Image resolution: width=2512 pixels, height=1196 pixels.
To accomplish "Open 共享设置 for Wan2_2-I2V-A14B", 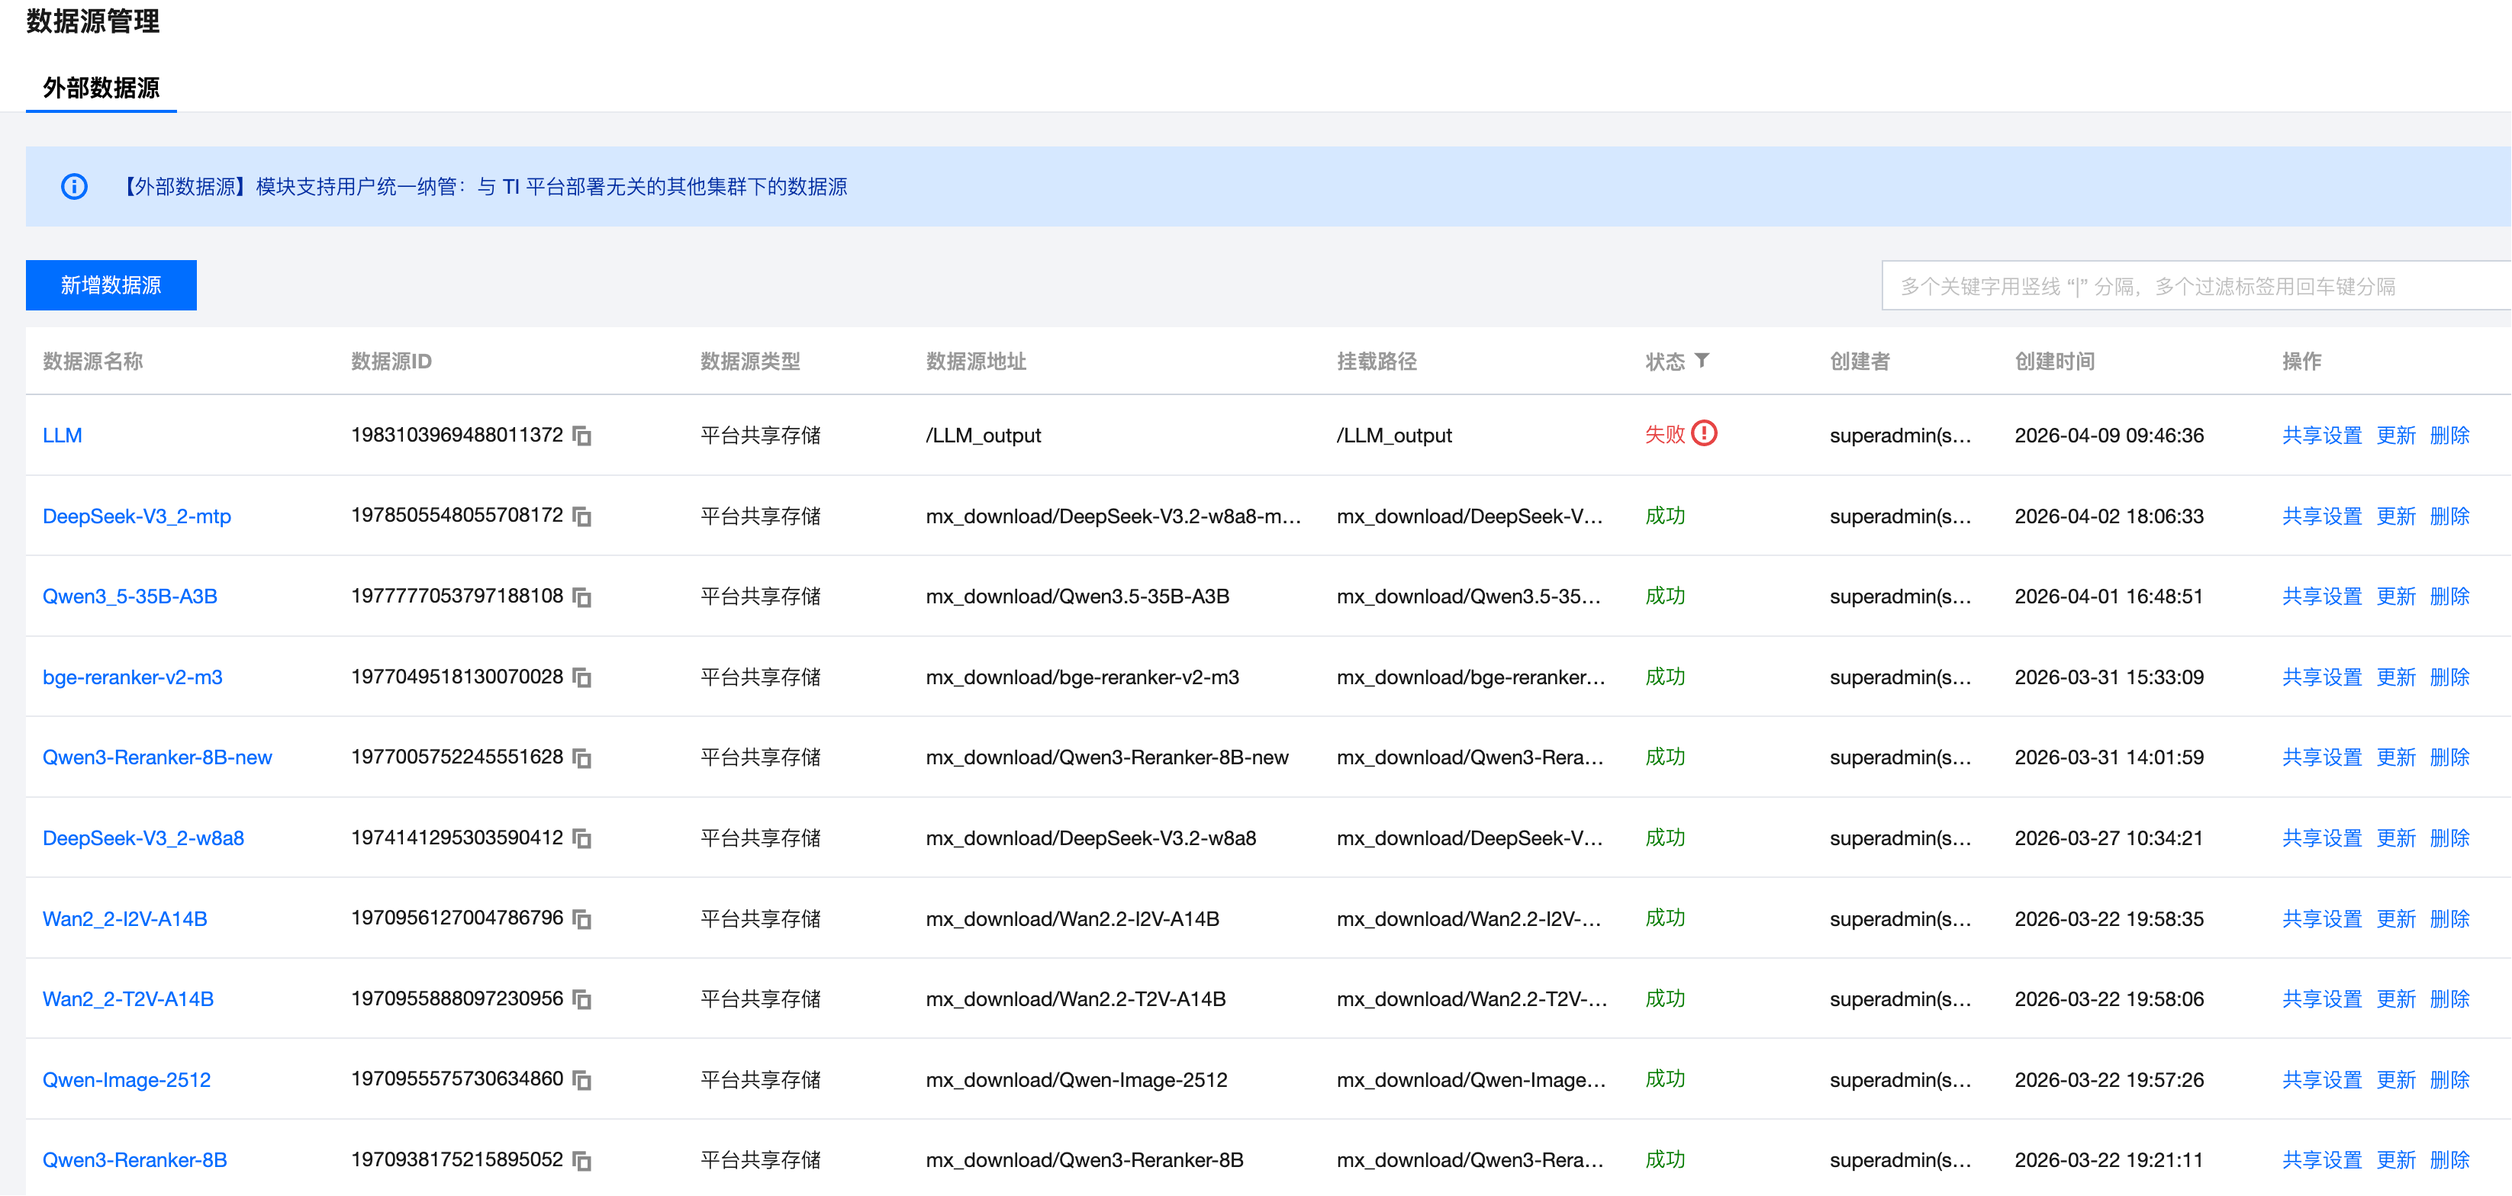I will (x=2322, y=919).
